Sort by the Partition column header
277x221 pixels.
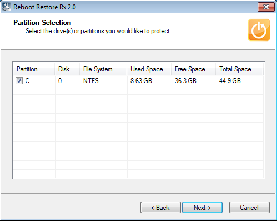tap(34, 69)
